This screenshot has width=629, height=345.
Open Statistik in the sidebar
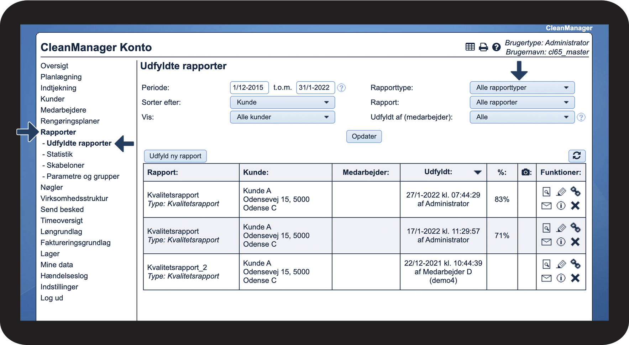[59, 154]
